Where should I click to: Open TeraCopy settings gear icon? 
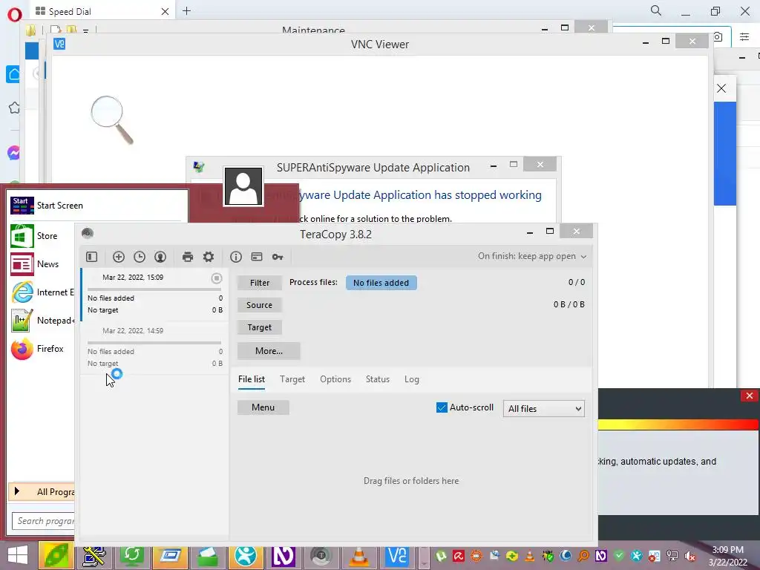click(209, 257)
